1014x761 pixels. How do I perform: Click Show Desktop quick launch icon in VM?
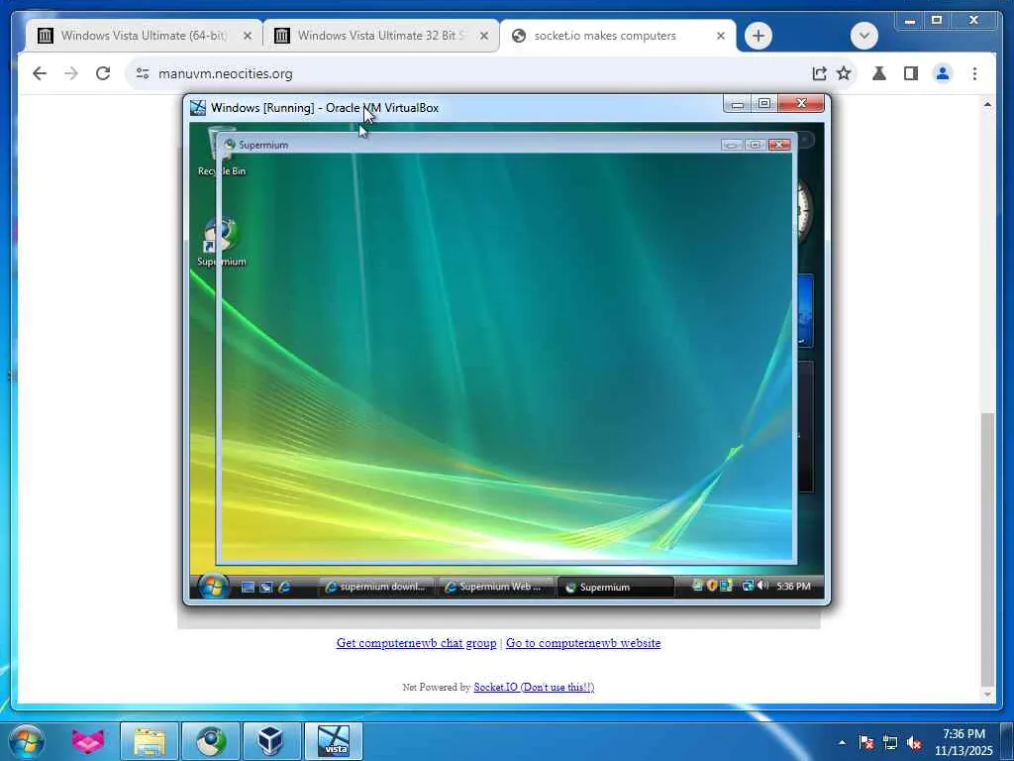click(x=248, y=587)
